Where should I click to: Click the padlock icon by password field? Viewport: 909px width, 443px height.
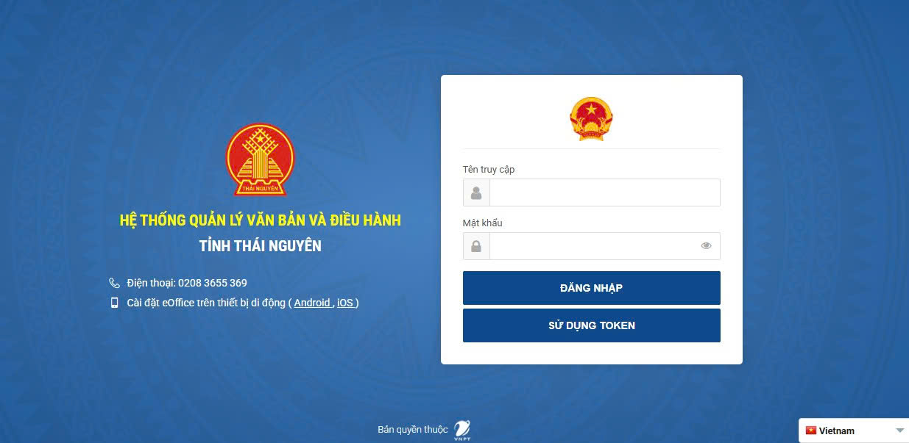pyautogui.click(x=476, y=246)
